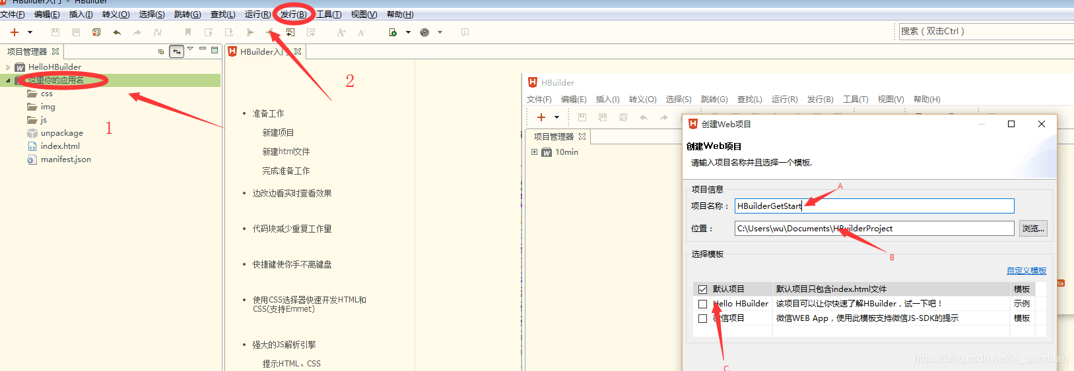
Task: Click Collapse All icon in project manager panel
Action: click(x=161, y=51)
